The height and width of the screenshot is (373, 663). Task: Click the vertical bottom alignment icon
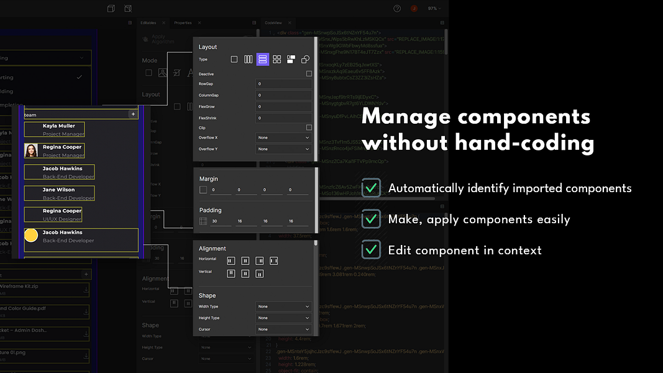click(260, 274)
